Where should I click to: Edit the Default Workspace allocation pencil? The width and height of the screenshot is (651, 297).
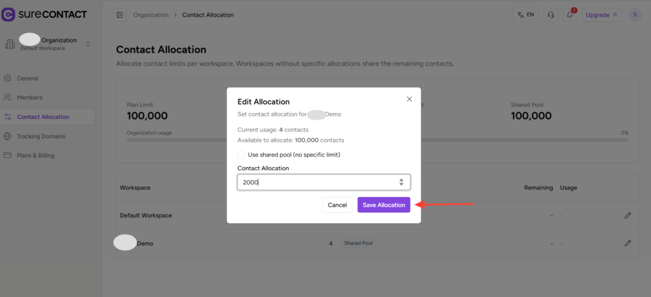(x=627, y=216)
